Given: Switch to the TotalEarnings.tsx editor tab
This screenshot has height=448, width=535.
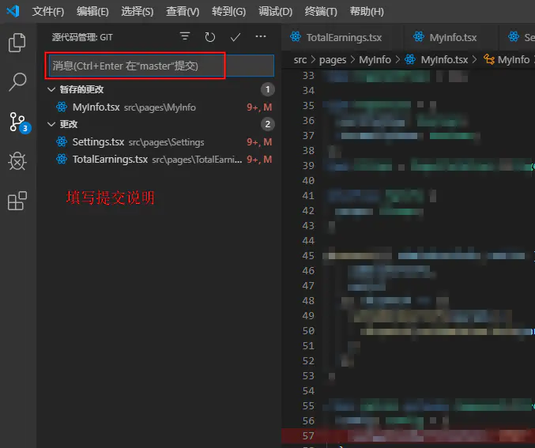Looking at the screenshot, I should (x=342, y=37).
